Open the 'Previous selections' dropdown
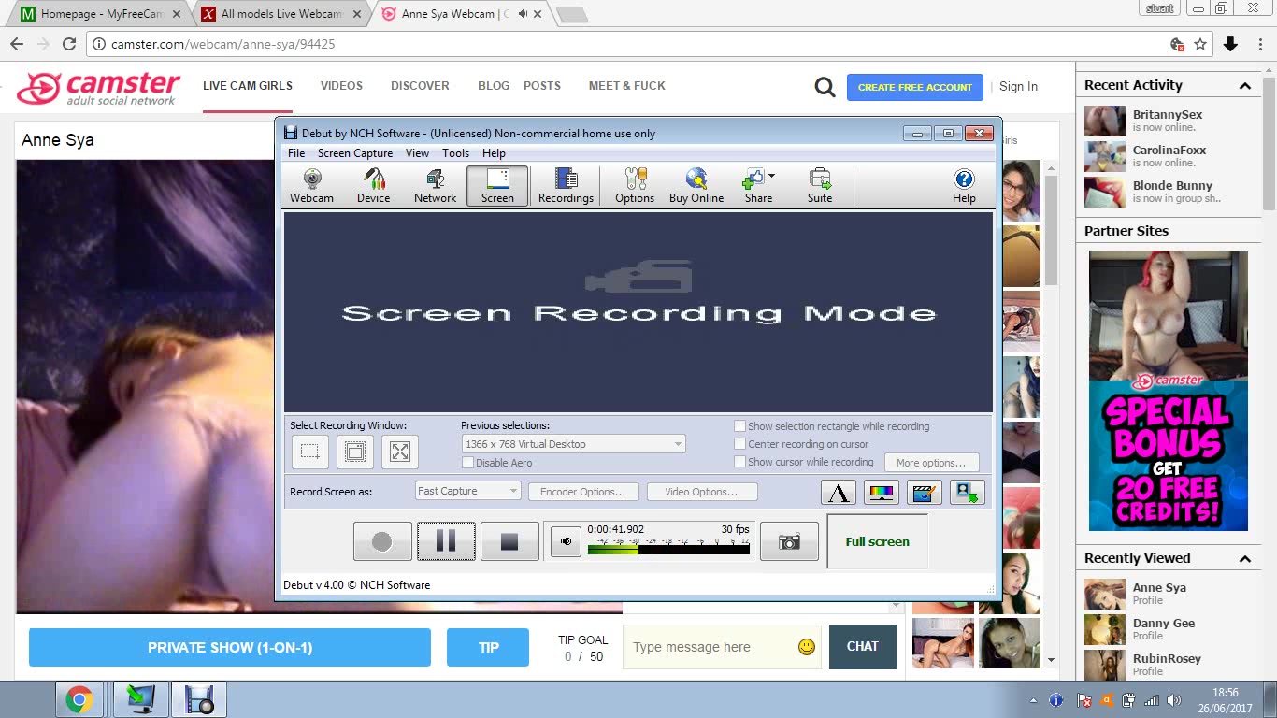Image resolution: width=1277 pixels, height=718 pixels. click(573, 444)
